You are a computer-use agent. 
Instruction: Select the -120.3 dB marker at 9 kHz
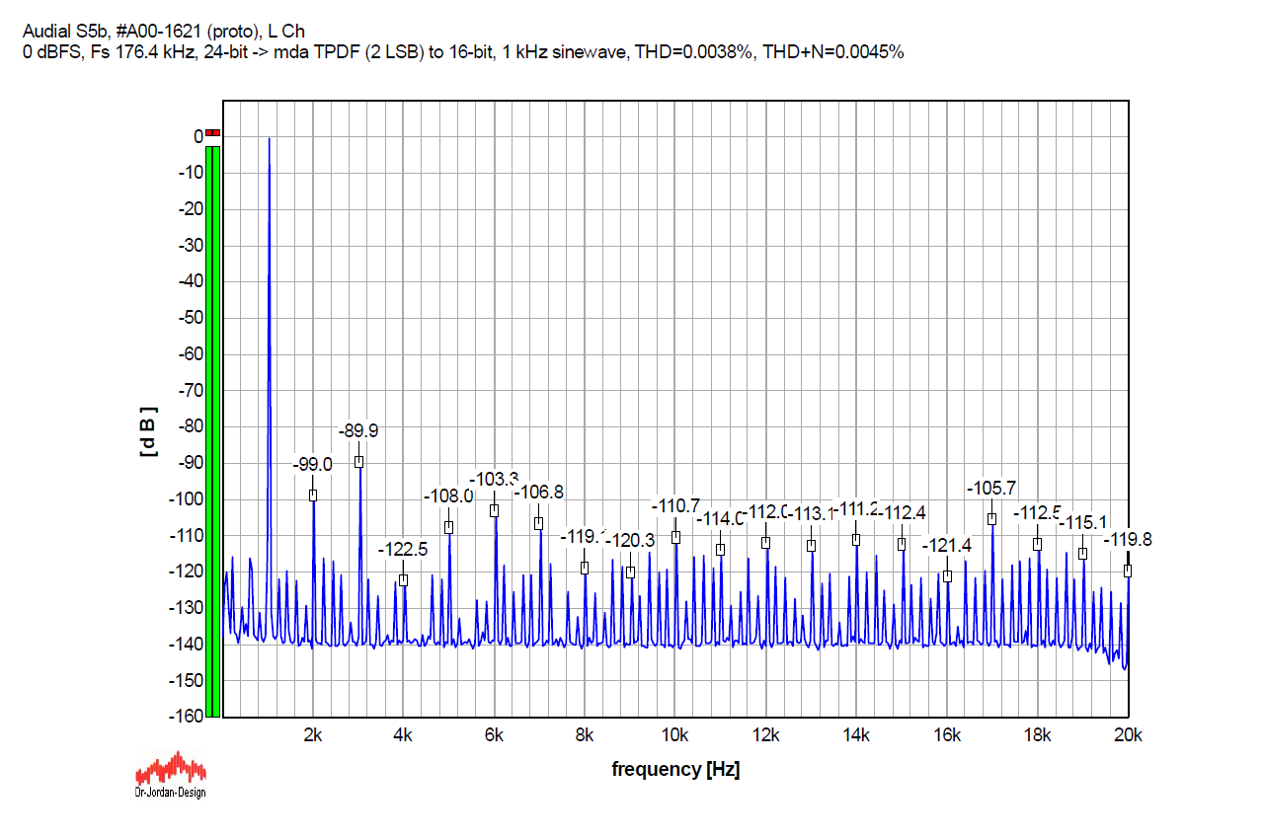click(630, 572)
